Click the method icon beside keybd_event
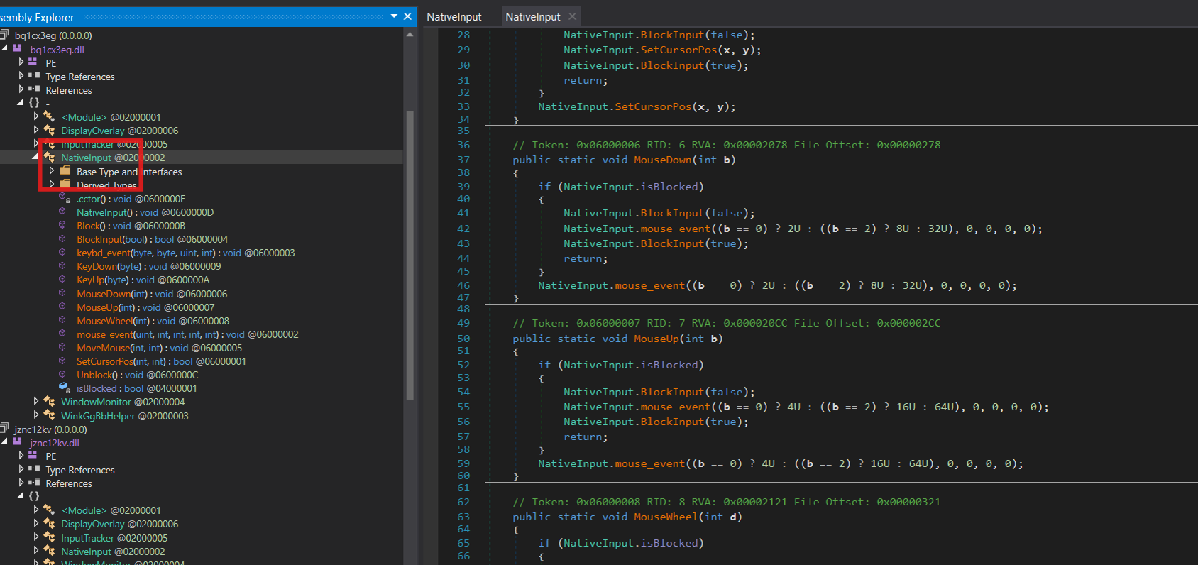1198x565 pixels. 62,252
